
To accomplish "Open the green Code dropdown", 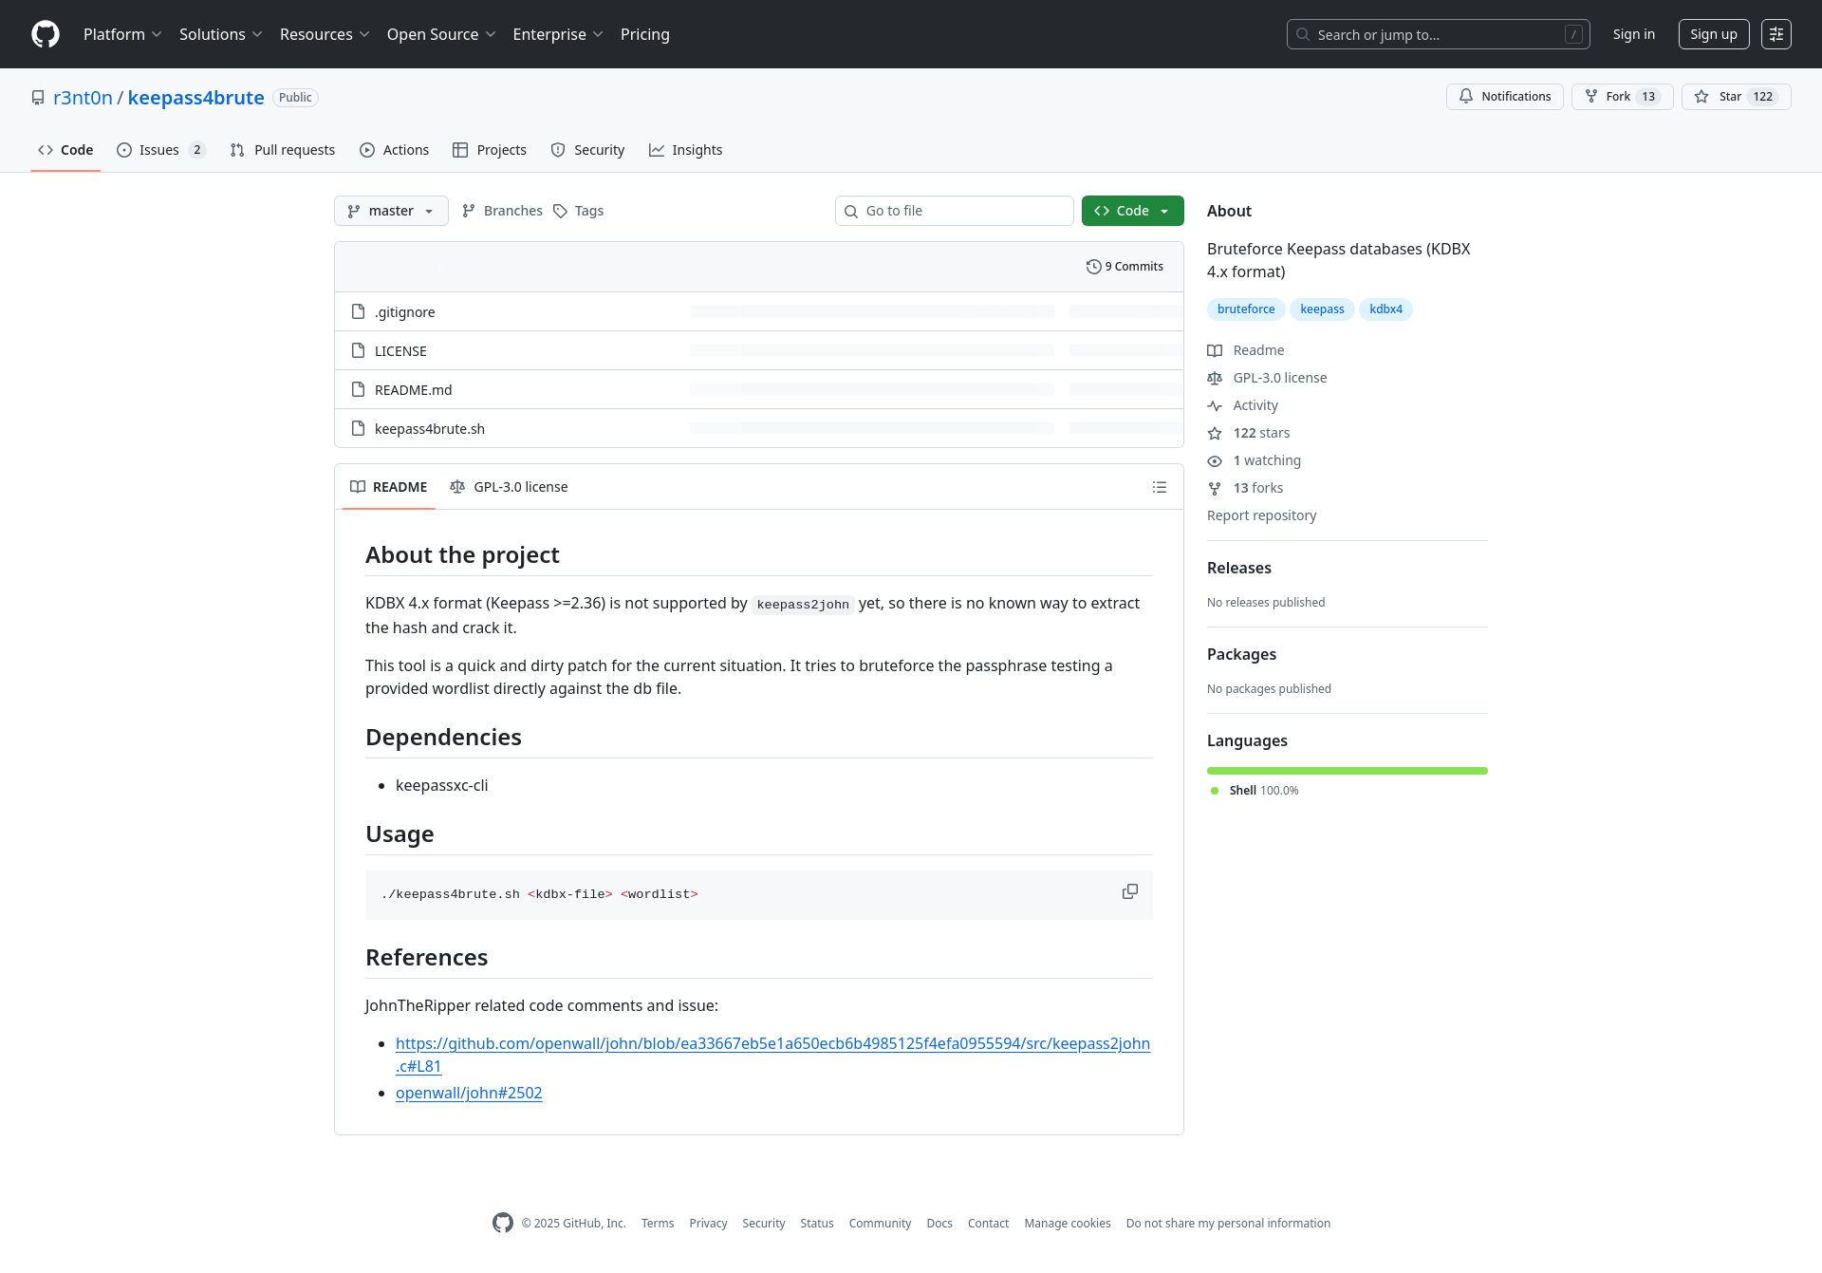I will (x=1132, y=211).
